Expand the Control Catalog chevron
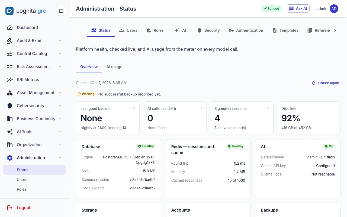Viewport: 347px width, 217px height. (60, 54)
